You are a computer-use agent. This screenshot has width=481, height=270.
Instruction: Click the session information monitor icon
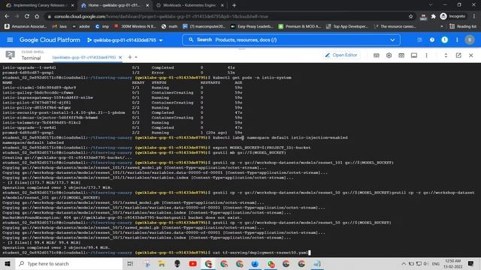414,55
